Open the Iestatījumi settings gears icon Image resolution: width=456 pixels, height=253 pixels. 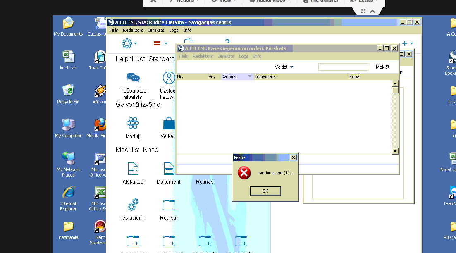pyautogui.click(x=133, y=205)
